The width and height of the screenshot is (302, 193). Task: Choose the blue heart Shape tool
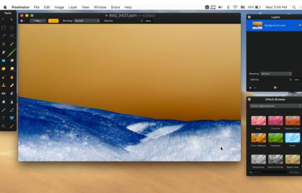click(x=12, y=118)
